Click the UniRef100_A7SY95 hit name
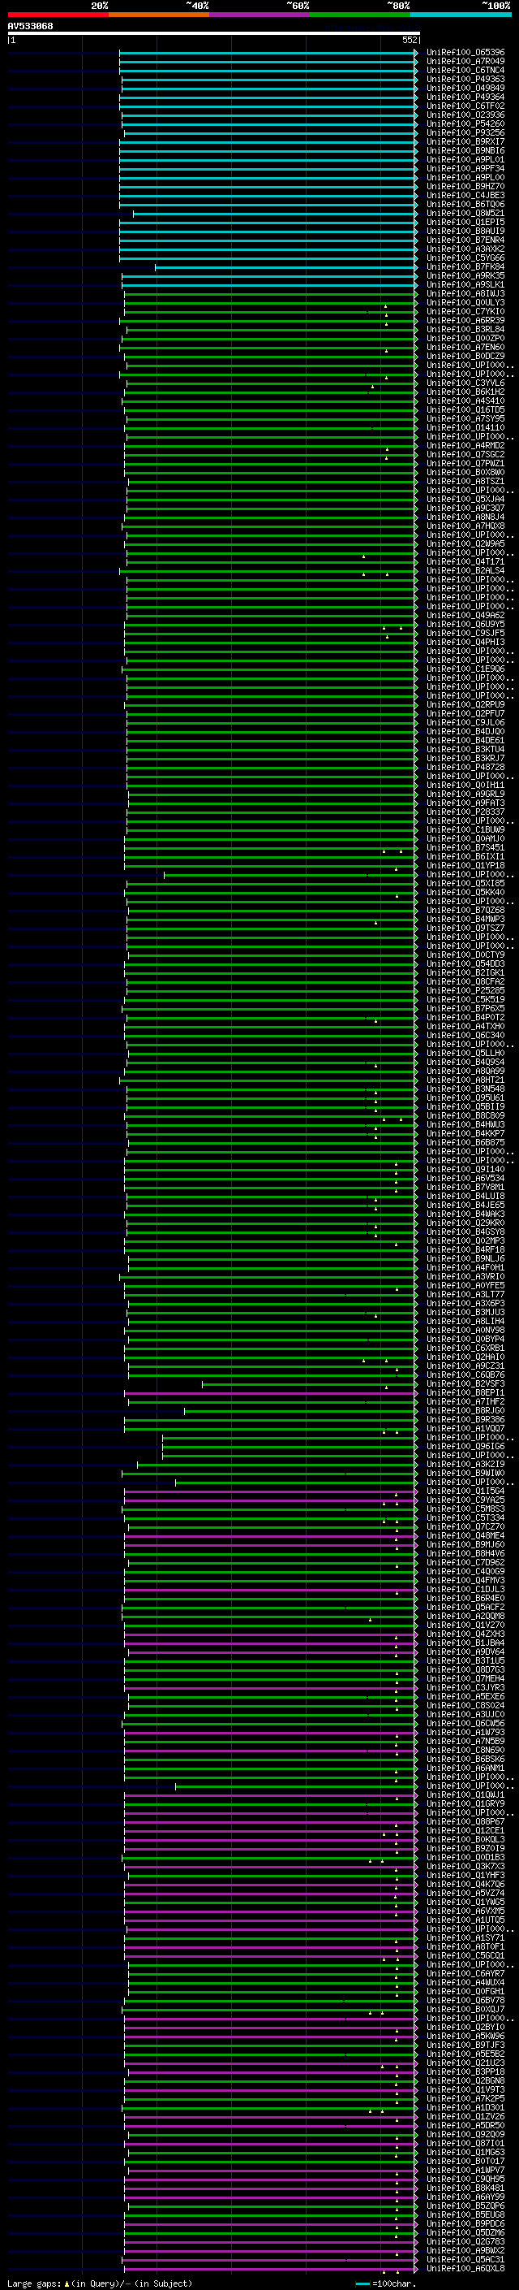Viewport: 519px width, 2290px height. point(465,418)
